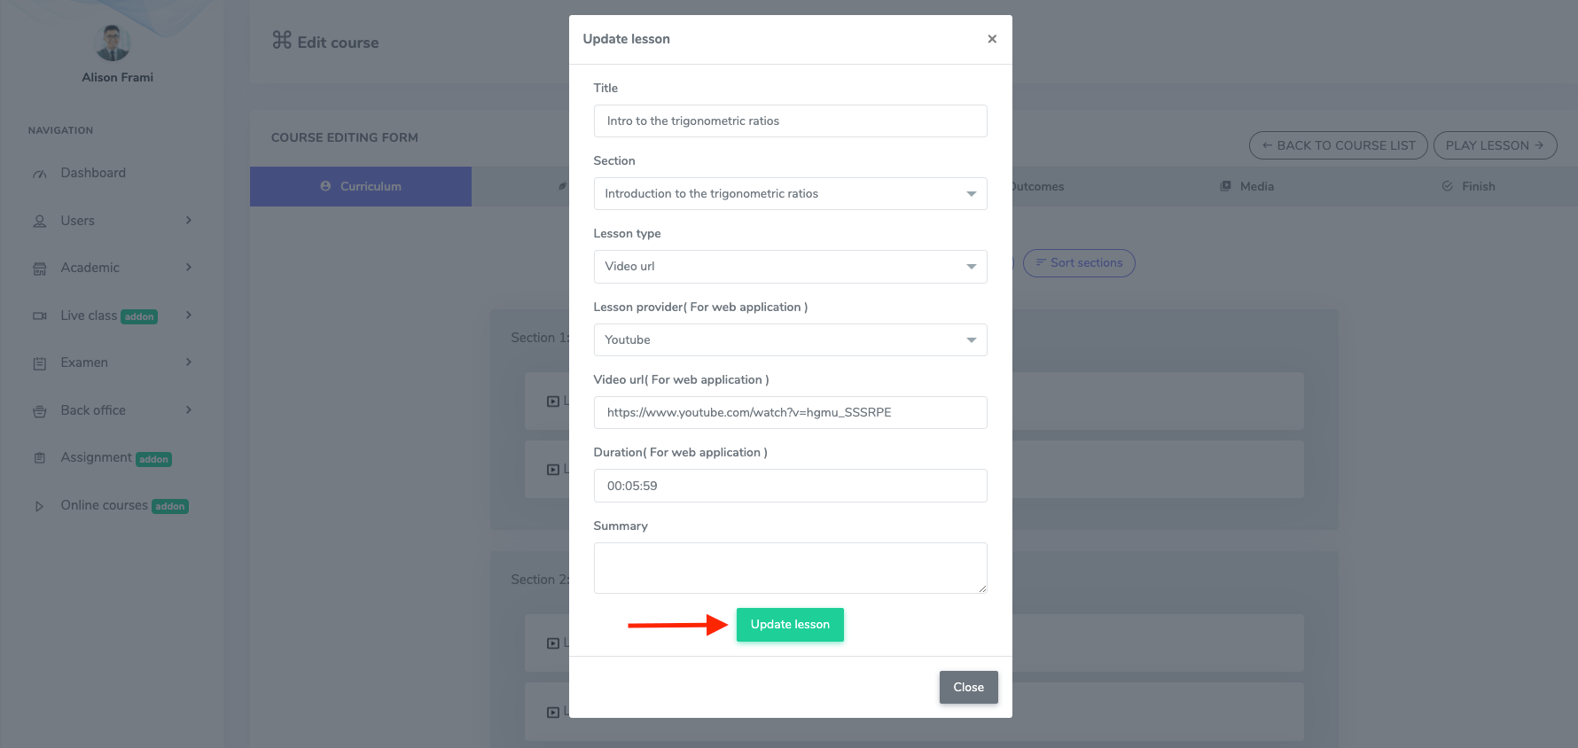The height and width of the screenshot is (748, 1578).
Task: Select the Dashboard icon in the sidebar
Action: [x=40, y=172]
